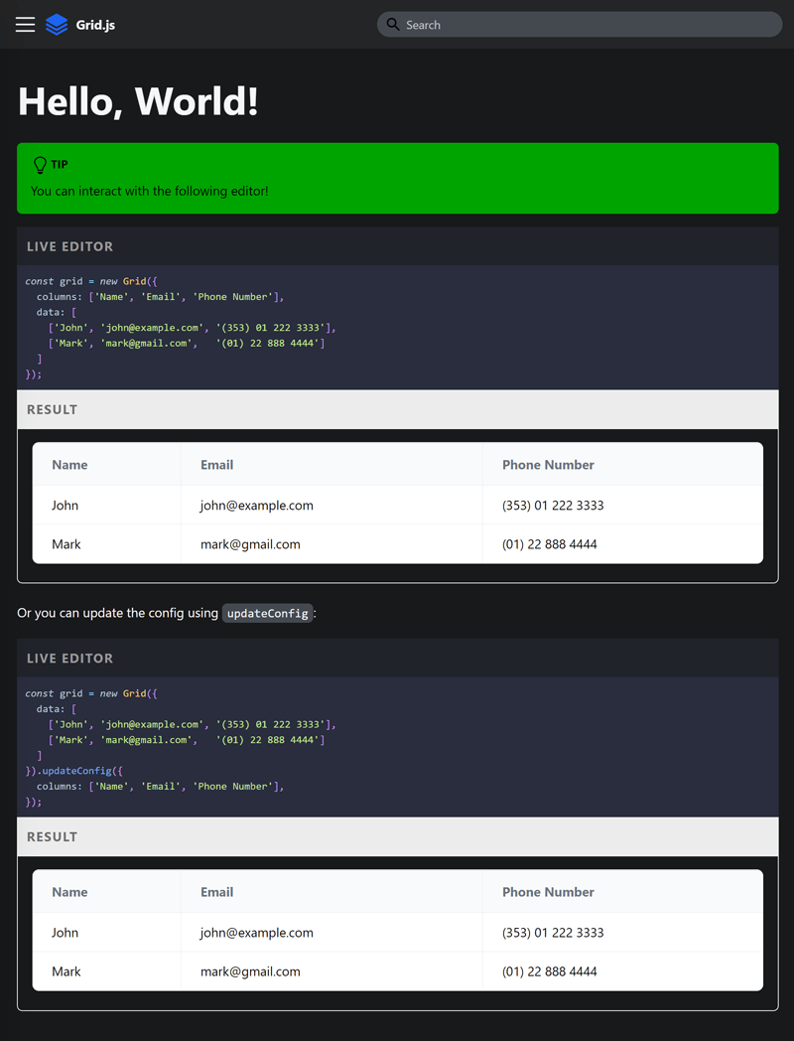The height and width of the screenshot is (1041, 794).
Task: Click the lightbulb icon beside TIP
Action: (40, 165)
